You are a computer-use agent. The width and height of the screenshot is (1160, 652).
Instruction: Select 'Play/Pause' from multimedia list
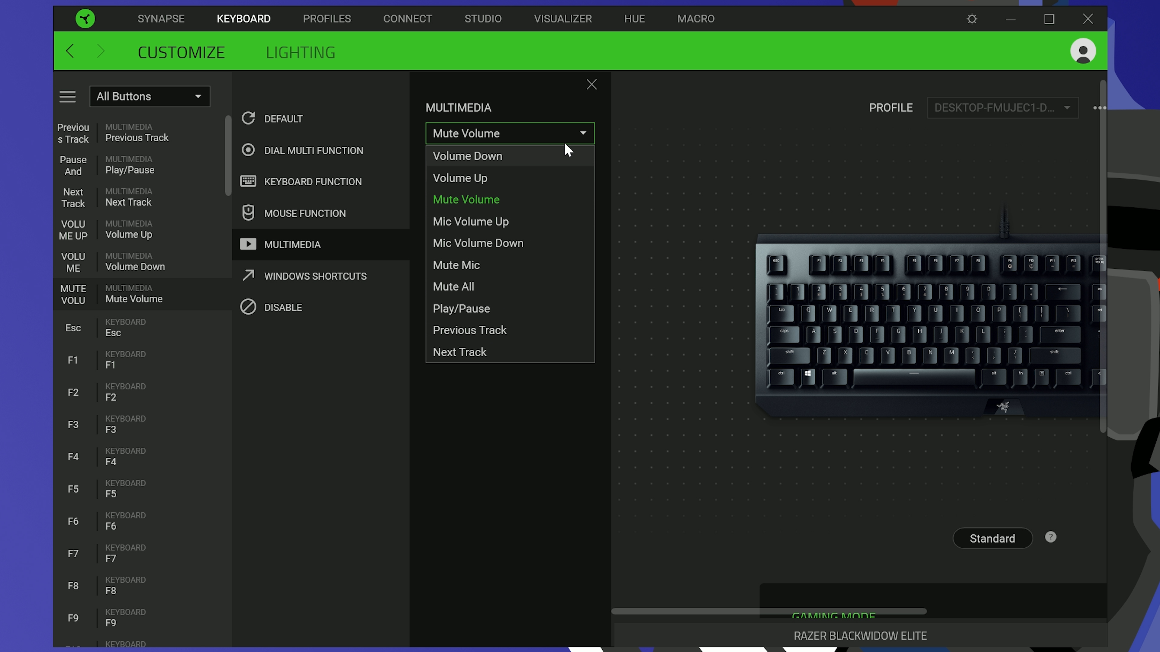click(x=461, y=308)
